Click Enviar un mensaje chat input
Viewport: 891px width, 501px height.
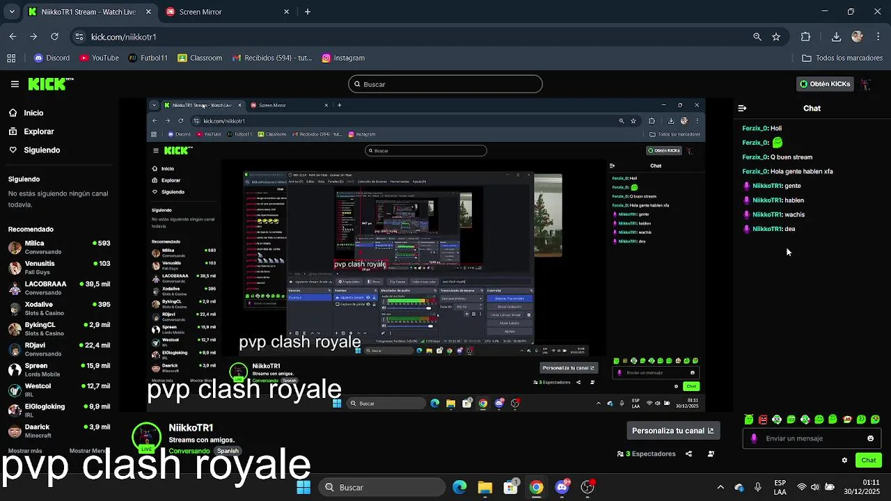click(812, 438)
